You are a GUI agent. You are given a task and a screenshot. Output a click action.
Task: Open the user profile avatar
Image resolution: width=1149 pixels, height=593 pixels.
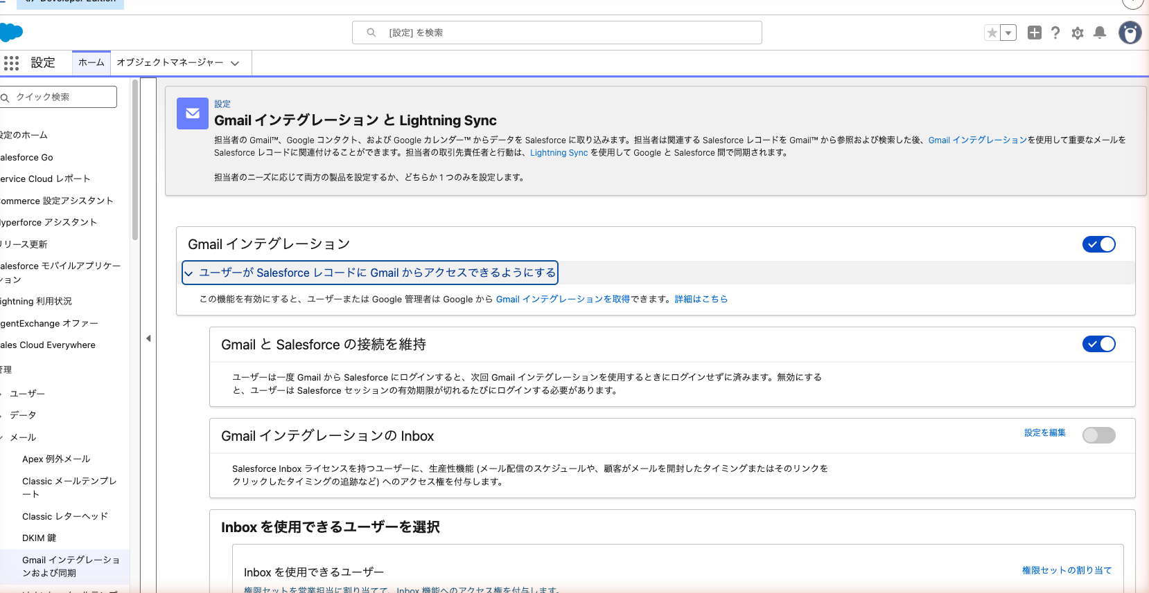1130,33
